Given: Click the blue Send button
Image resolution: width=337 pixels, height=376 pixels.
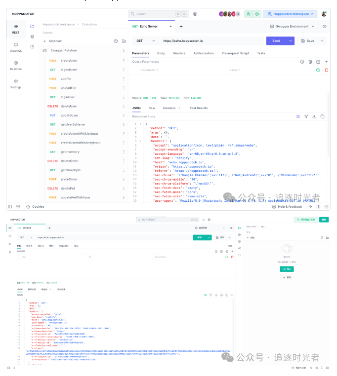Looking at the screenshot, I should [x=277, y=41].
